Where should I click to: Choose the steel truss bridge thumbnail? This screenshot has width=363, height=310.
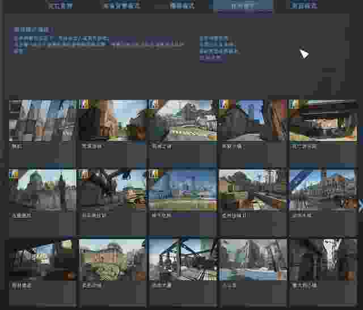click(183, 260)
